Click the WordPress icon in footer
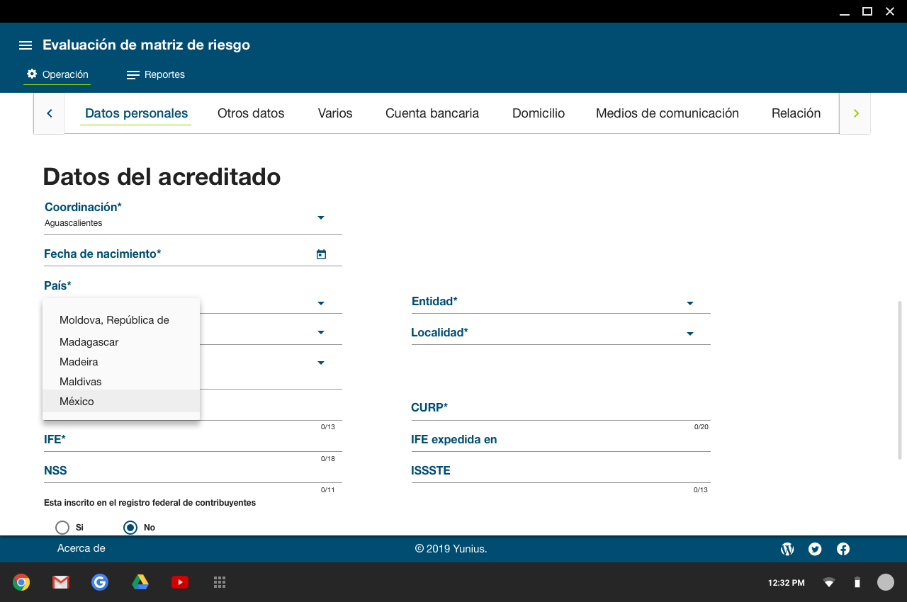Screen dimensions: 907x602 pyautogui.click(x=787, y=549)
